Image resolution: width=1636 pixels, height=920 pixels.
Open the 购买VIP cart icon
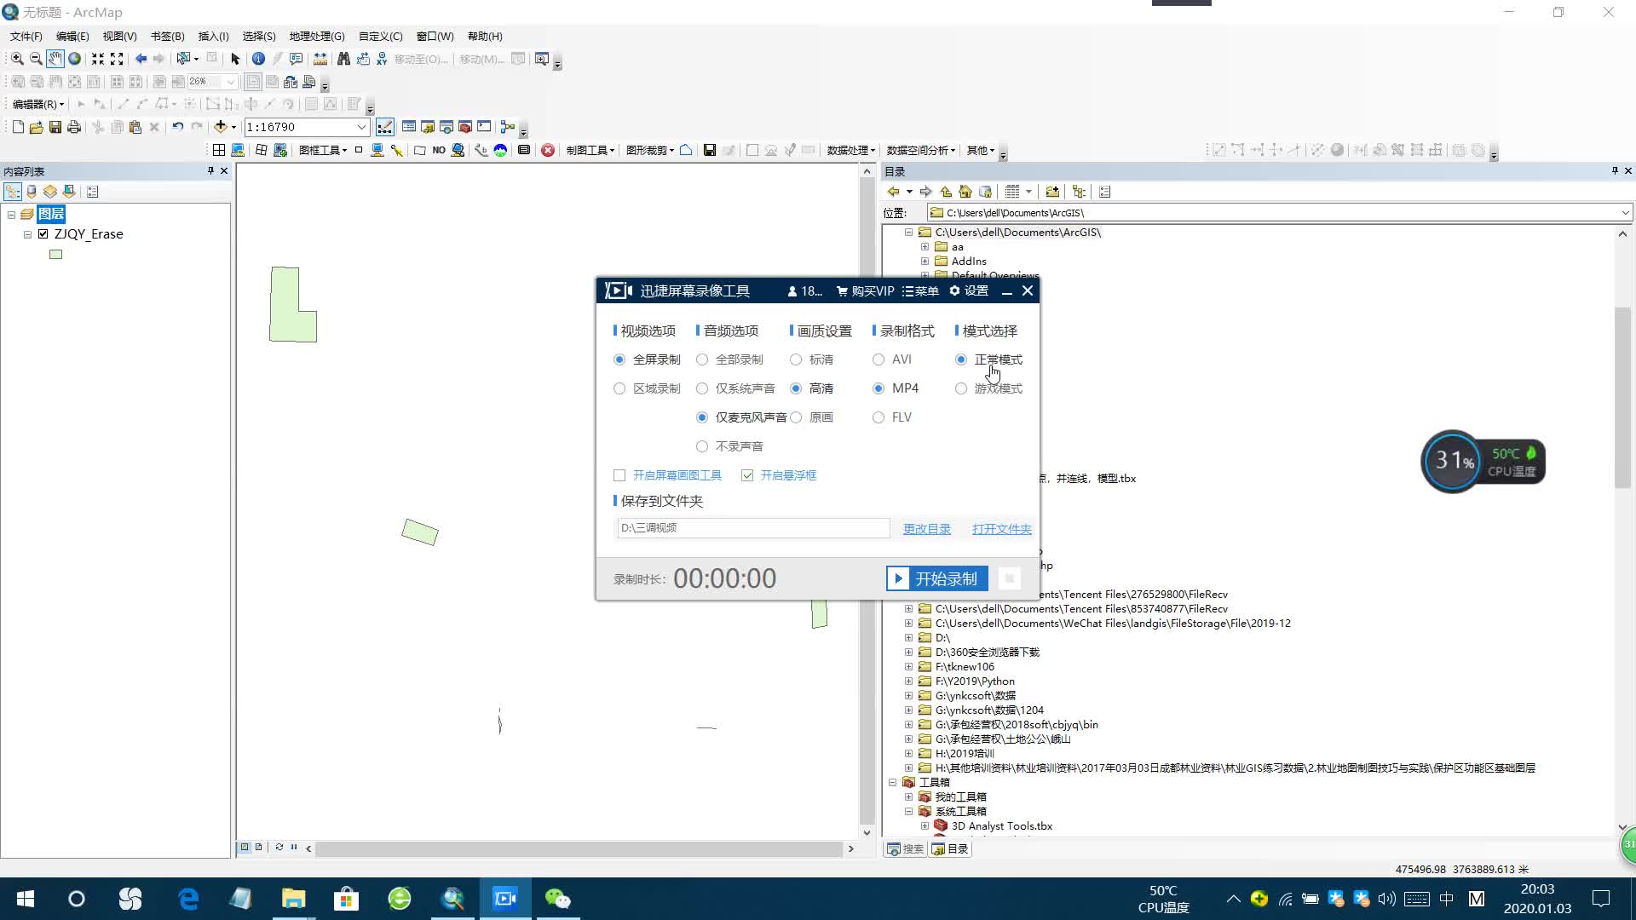pos(865,291)
